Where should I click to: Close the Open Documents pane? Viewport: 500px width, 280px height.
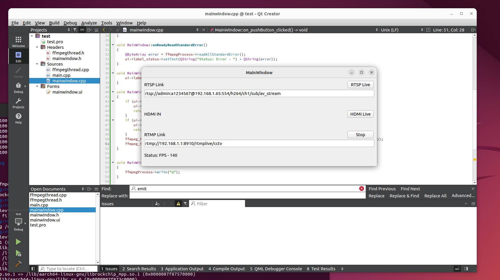[96, 189]
